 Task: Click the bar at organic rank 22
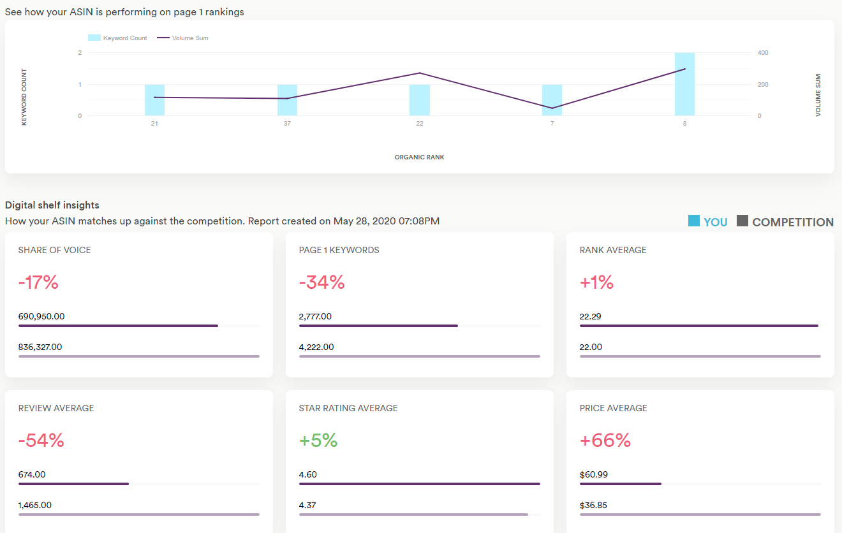click(420, 100)
